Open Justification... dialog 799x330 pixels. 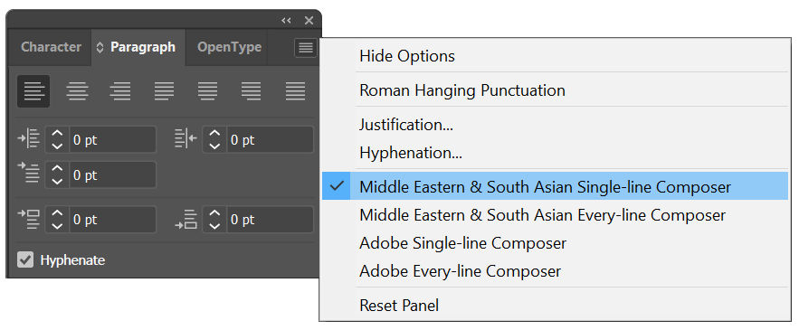click(555, 125)
